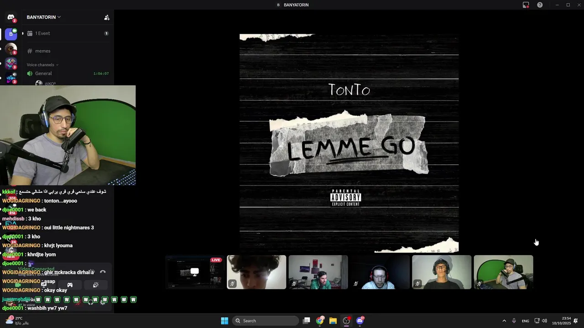Click the microphone icon in system tray
Viewport: 584px width, 328px height.
click(x=514, y=321)
